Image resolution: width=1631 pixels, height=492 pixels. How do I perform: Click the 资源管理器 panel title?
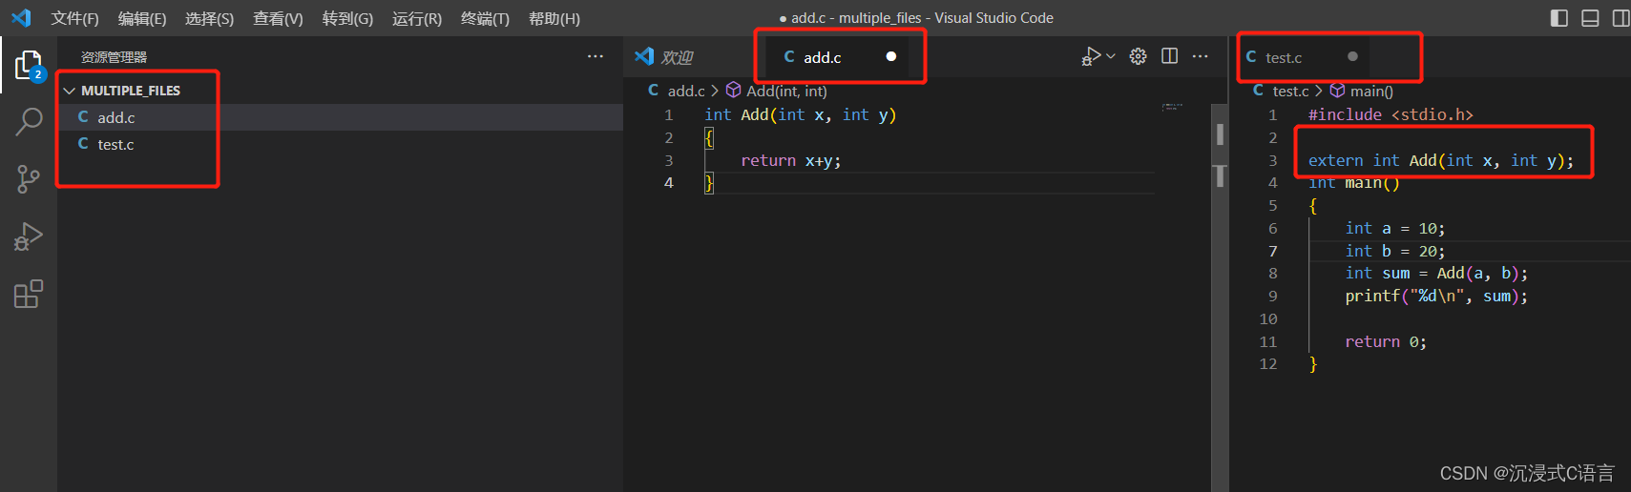click(x=114, y=57)
